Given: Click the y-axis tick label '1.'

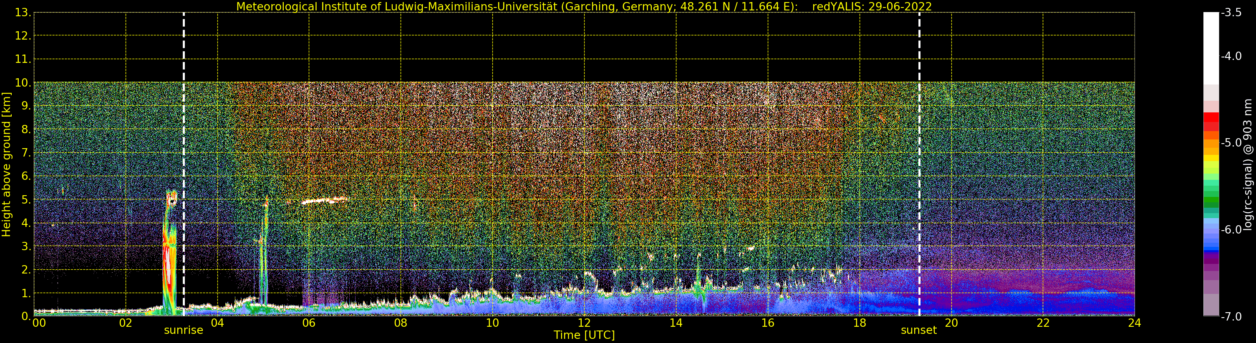Looking at the screenshot, I should (x=26, y=293).
